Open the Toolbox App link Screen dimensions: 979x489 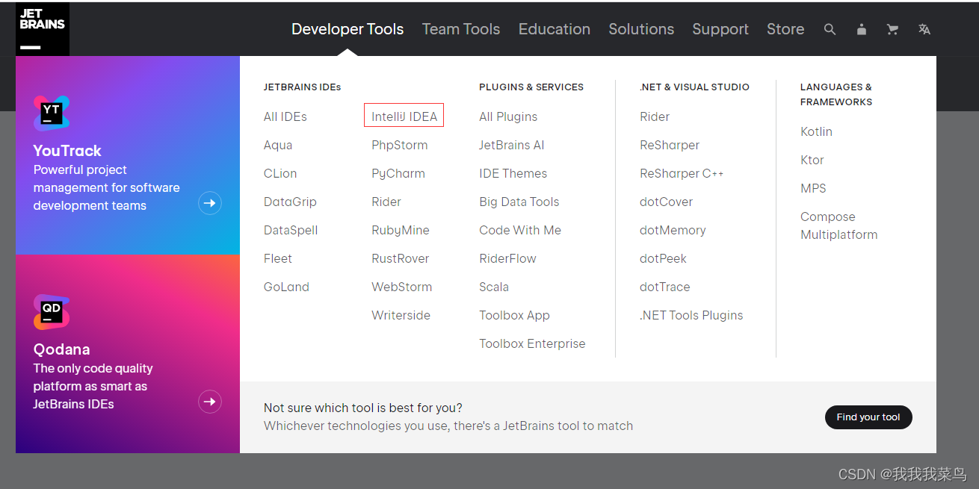[x=515, y=315]
